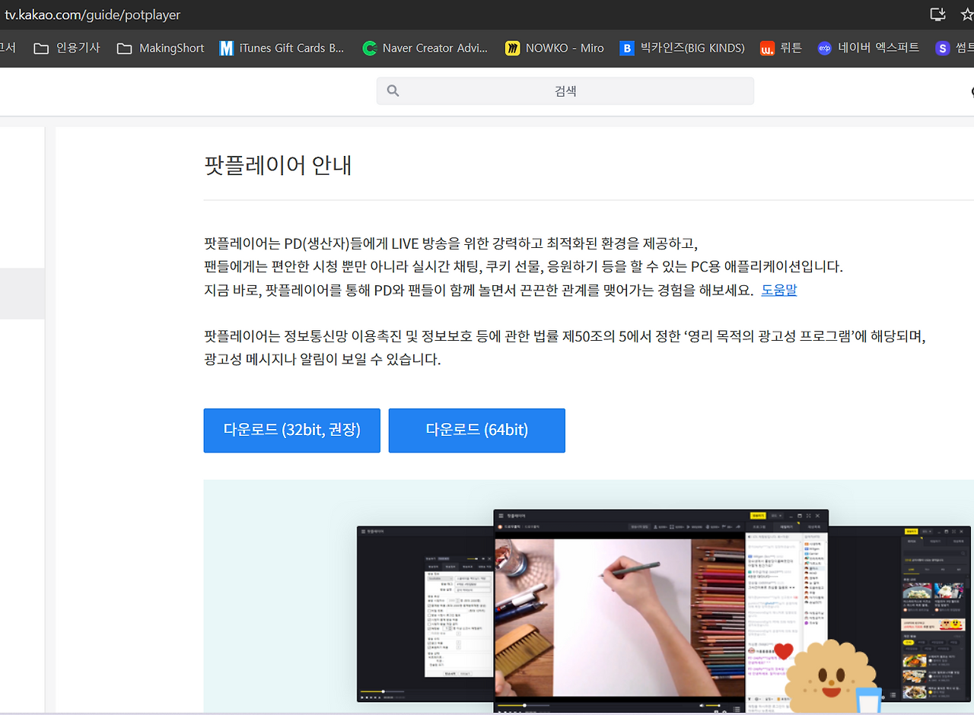
Task: Open the 빅카인즈(BIG KINDS) bookmark
Action: 682,48
